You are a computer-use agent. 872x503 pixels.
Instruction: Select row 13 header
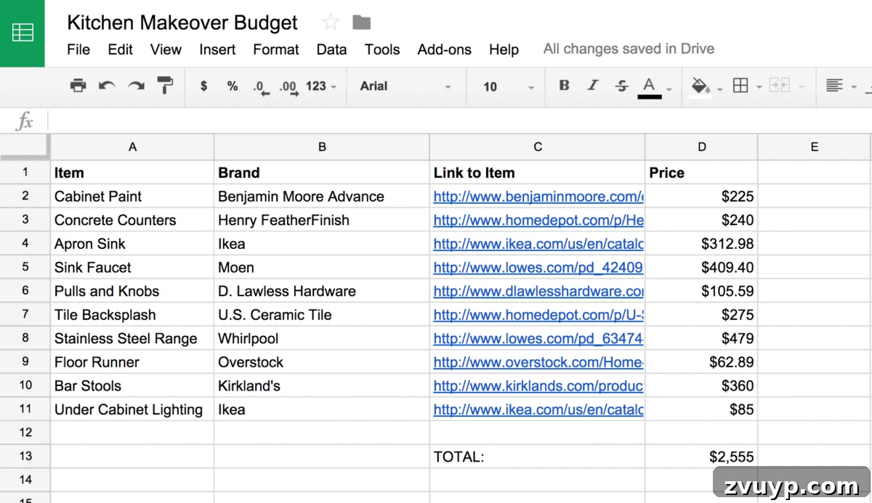click(25, 456)
